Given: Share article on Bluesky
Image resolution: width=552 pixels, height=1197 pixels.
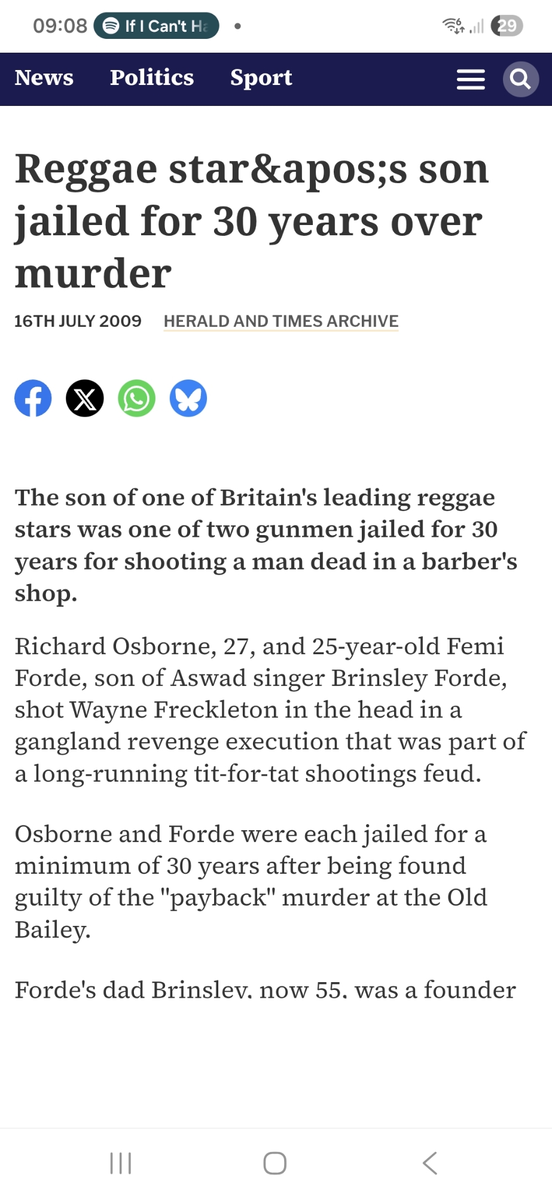Looking at the screenshot, I should pos(188,398).
